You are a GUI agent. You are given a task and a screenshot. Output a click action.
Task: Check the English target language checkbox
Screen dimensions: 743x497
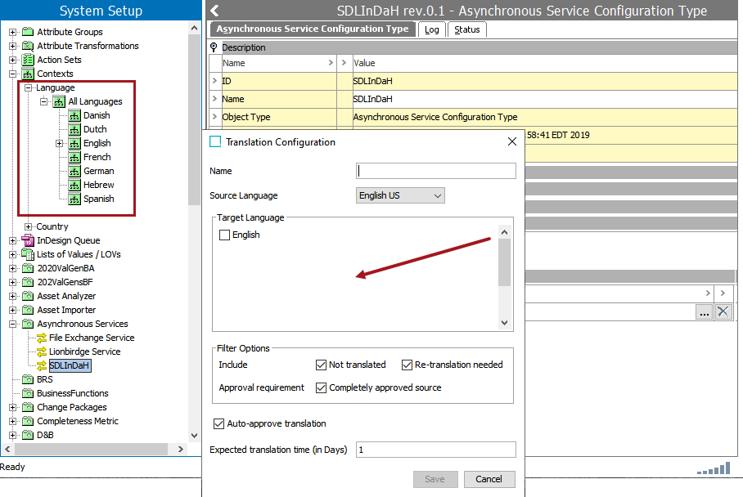tap(225, 235)
